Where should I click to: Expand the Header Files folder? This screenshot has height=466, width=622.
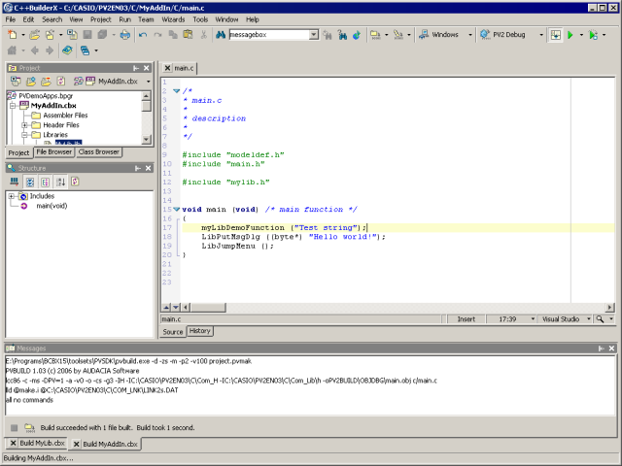pyautogui.click(x=24, y=125)
